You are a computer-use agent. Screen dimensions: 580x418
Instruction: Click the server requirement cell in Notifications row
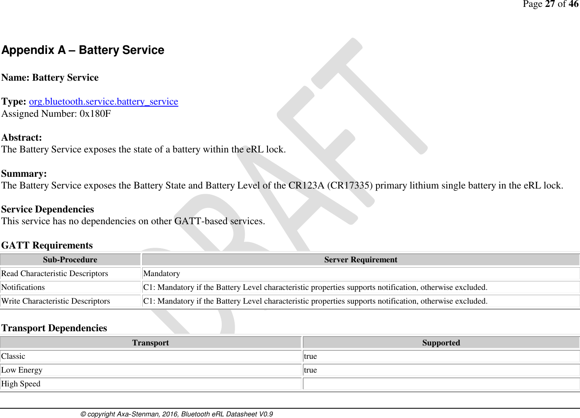(x=361, y=287)
